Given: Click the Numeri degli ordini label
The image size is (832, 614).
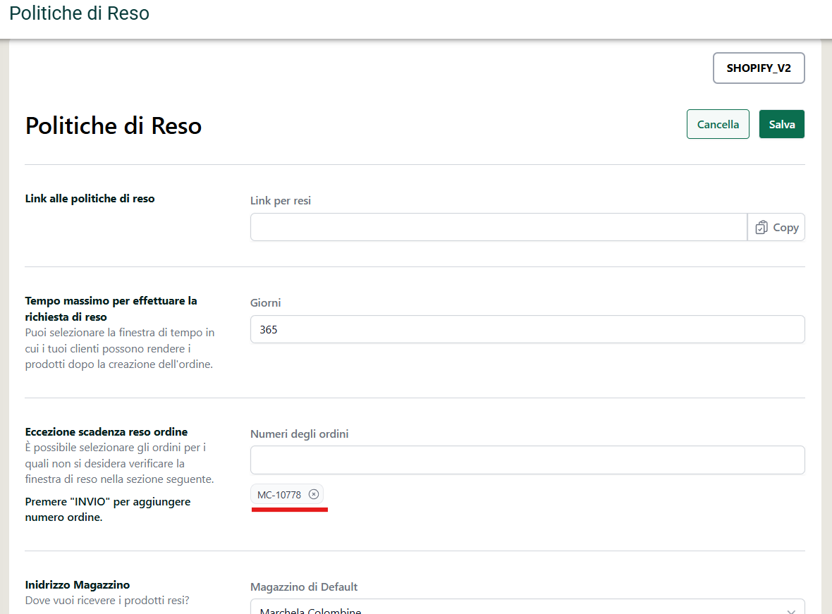Looking at the screenshot, I should (x=299, y=434).
